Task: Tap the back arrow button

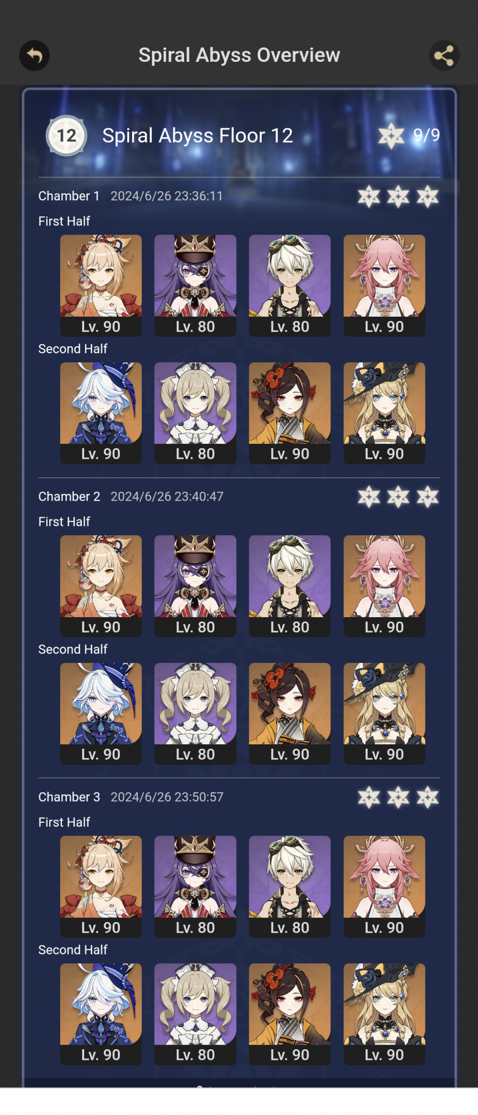Action: click(35, 56)
